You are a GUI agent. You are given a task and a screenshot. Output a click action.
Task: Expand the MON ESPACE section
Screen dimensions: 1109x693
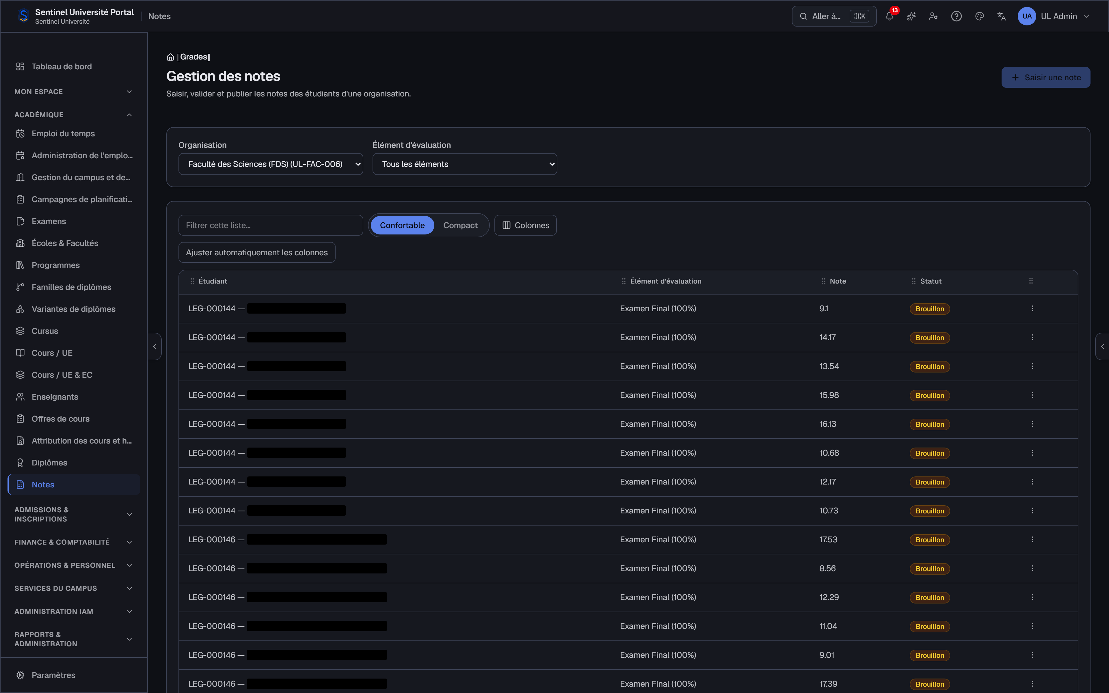pos(74,92)
